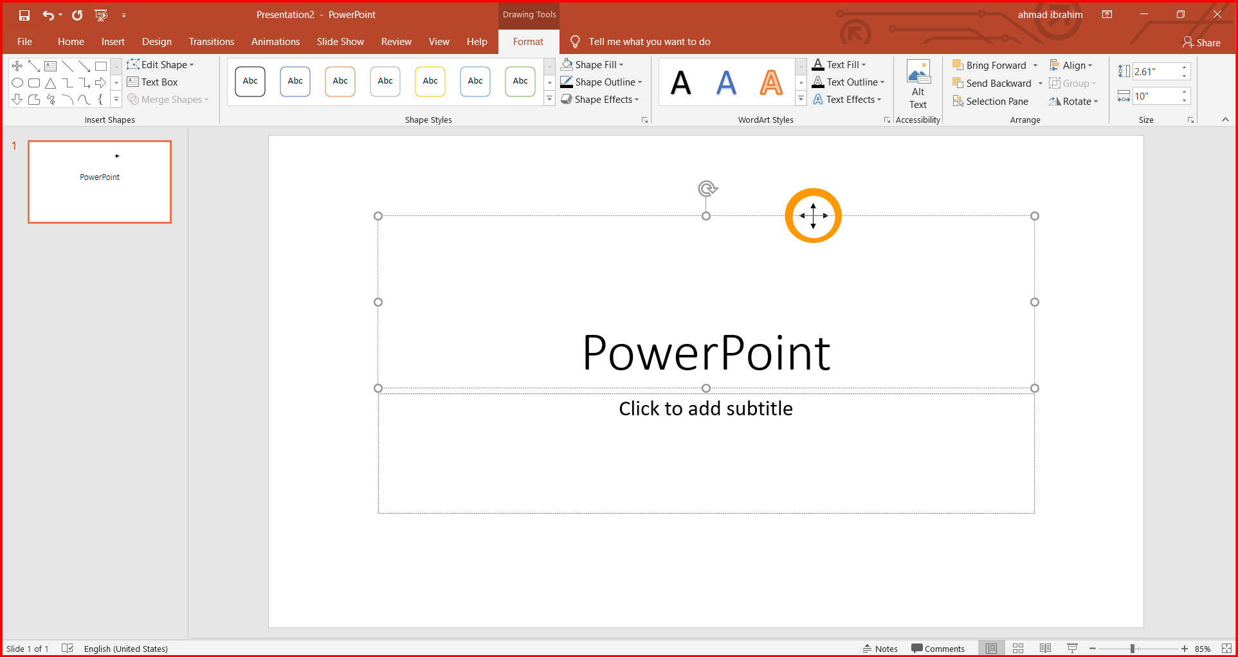
Task: Switch to the Insert tab
Action: point(113,42)
